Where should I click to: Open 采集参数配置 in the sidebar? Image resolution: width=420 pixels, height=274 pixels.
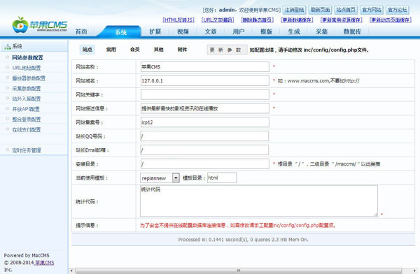[x=27, y=89]
